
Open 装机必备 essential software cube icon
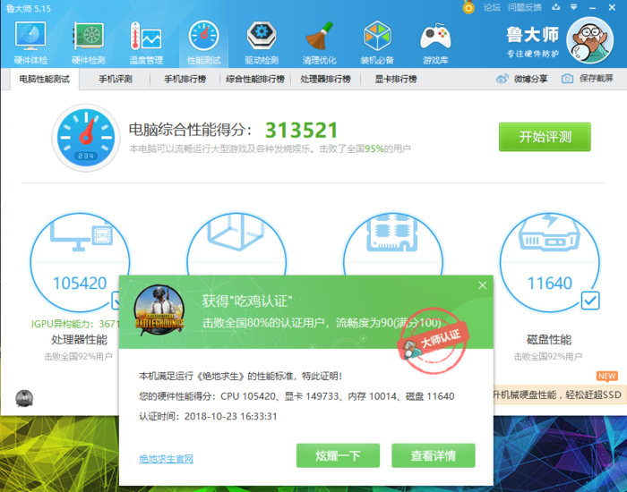[377, 43]
